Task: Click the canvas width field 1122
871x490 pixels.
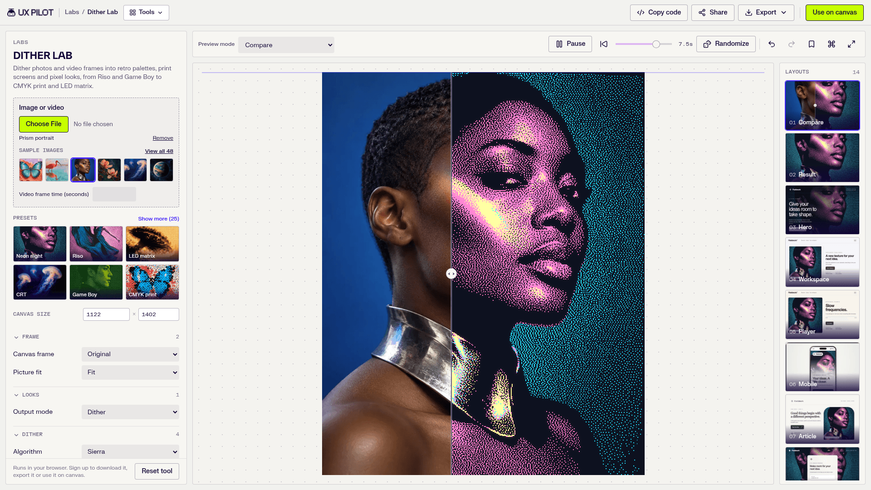Action: tap(106, 314)
